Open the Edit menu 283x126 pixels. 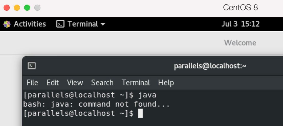point(53,83)
